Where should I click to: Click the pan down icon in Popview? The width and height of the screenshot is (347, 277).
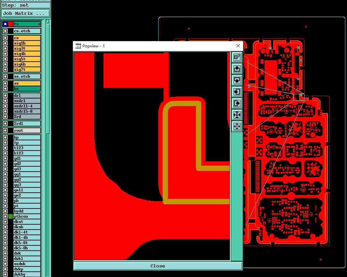click(237, 80)
